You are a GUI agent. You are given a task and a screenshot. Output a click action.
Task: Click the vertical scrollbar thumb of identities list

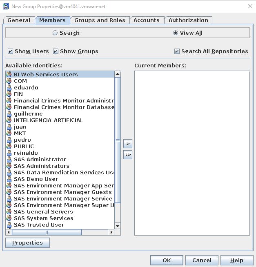(x=118, y=140)
